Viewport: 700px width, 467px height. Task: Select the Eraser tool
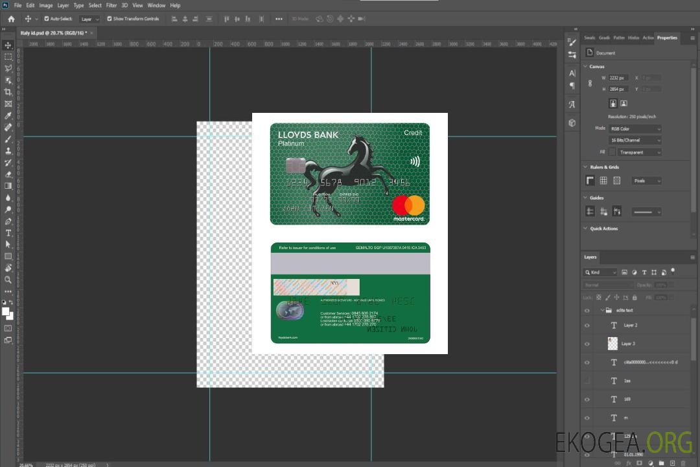tap(8, 174)
